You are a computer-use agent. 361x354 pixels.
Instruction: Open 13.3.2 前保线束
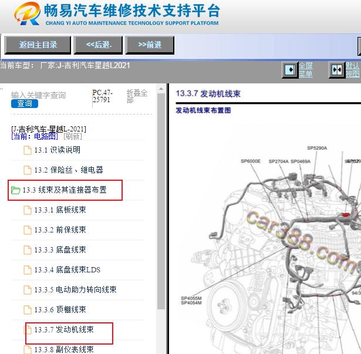coord(60,230)
